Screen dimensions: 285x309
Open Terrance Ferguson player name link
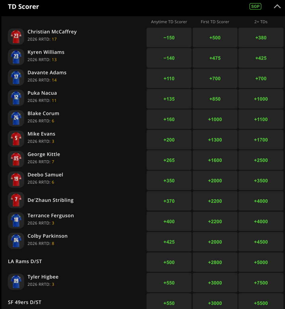(51, 215)
